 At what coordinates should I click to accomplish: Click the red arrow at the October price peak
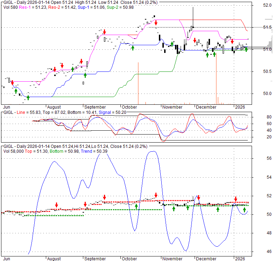156,23
